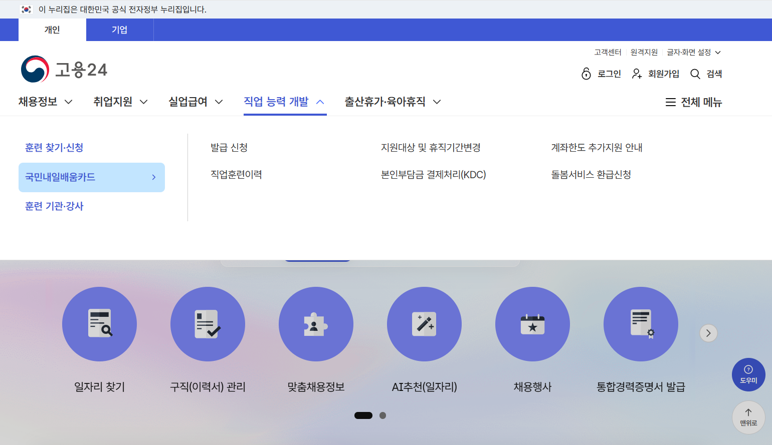Click the 회원가입 text link
Screen dimensions: 772x445
(x=664, y=74)
